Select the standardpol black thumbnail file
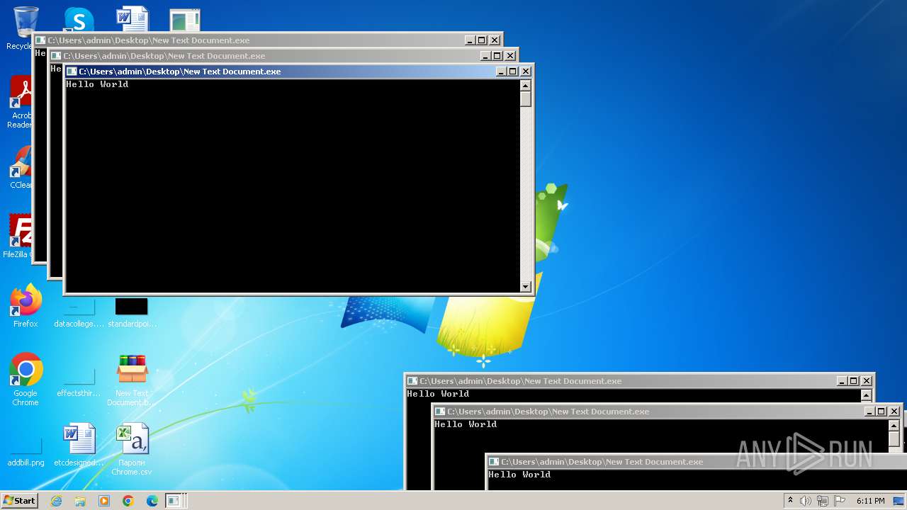The height and width of the screenshot is (510, 907). [132, 313]
